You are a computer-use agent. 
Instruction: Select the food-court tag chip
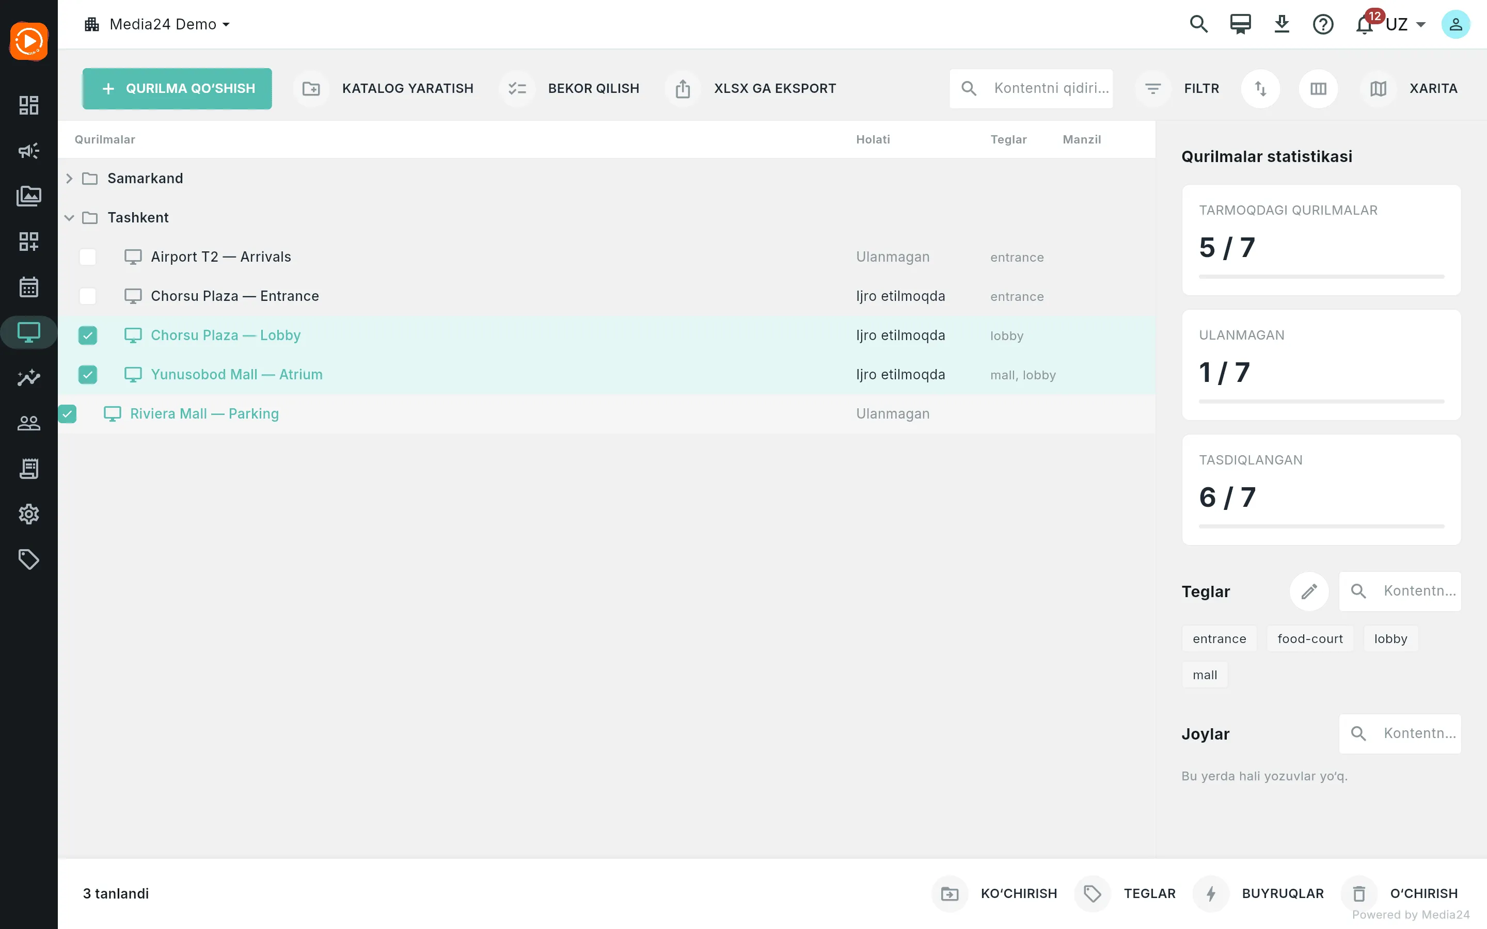pos(1310,639)
